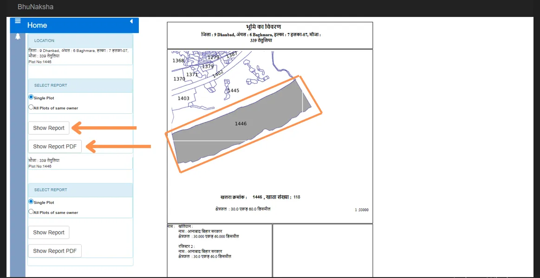Open the hamburger menu icon beside Home

point(18,21)
